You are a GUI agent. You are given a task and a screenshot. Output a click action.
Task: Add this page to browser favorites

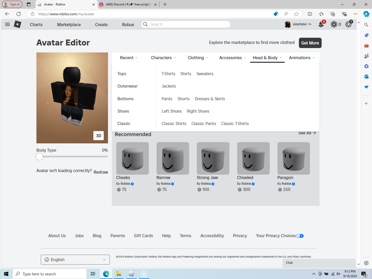point(296,14)
